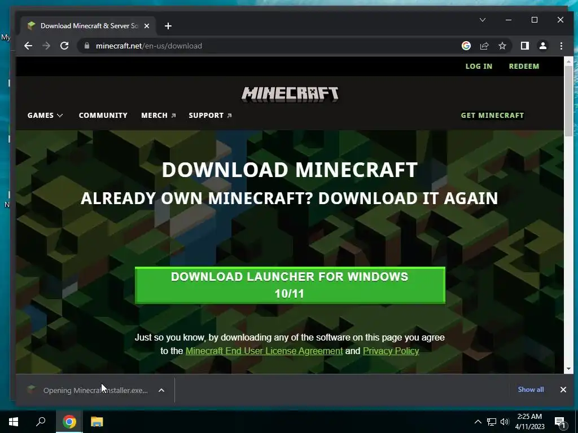Go back using the browser back arrow

[28, 46]
